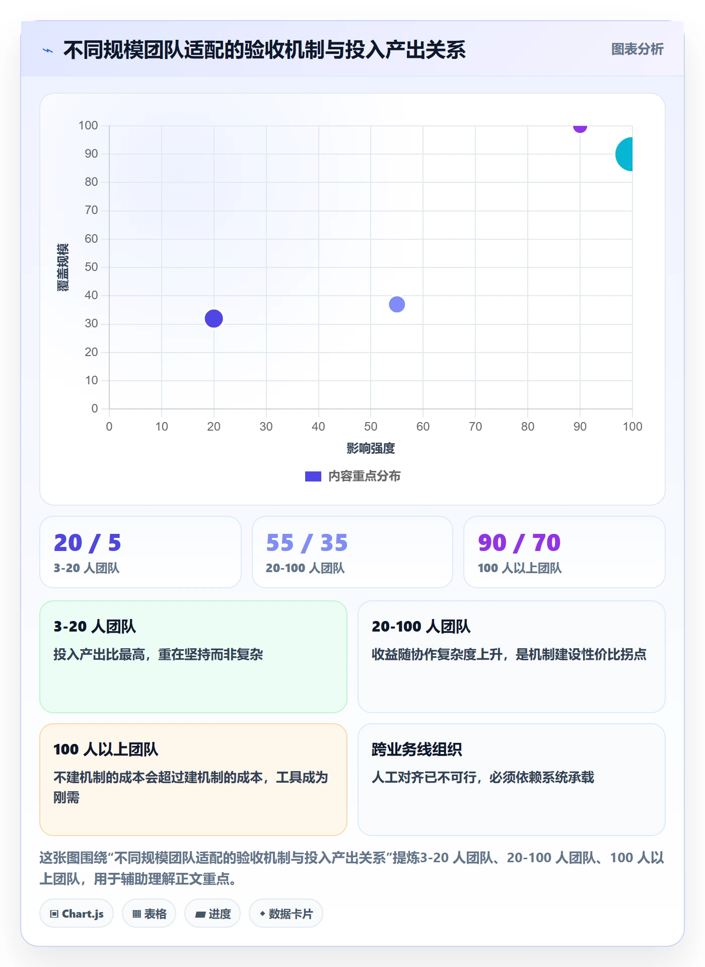The width and height of the screenshot is (705, 967).
Task: Click the chart title 不同规模团队适配的验收机制与投入产出关系
Action: coord(264,50)
